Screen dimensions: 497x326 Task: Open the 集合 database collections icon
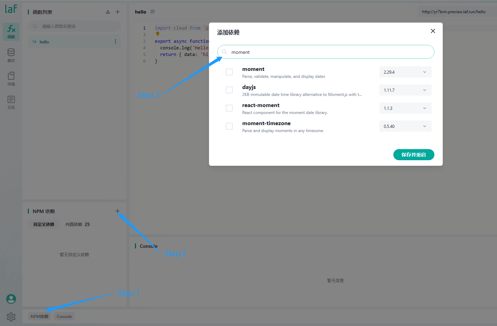[x=11, y=55]
